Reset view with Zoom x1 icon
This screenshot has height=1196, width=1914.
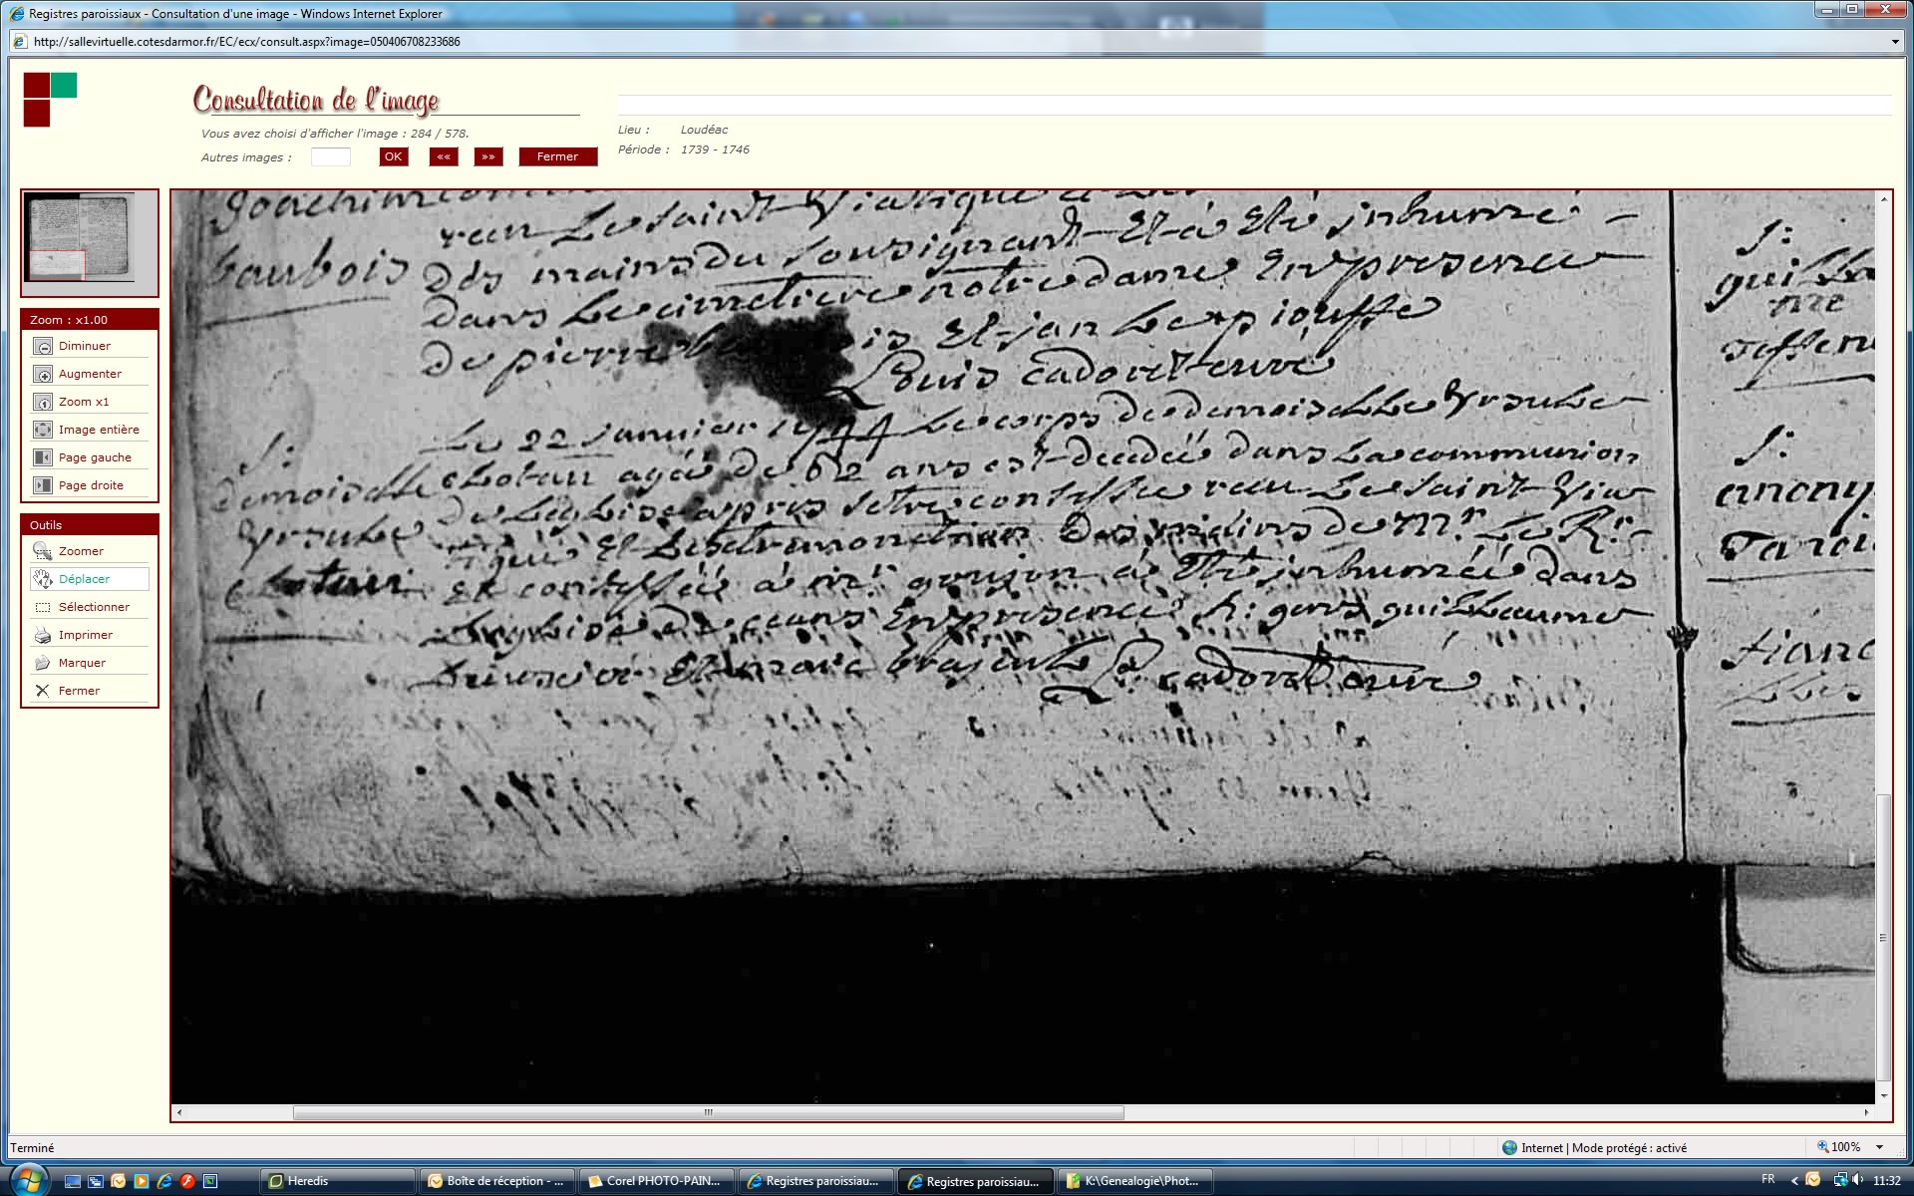pos(43,402)
